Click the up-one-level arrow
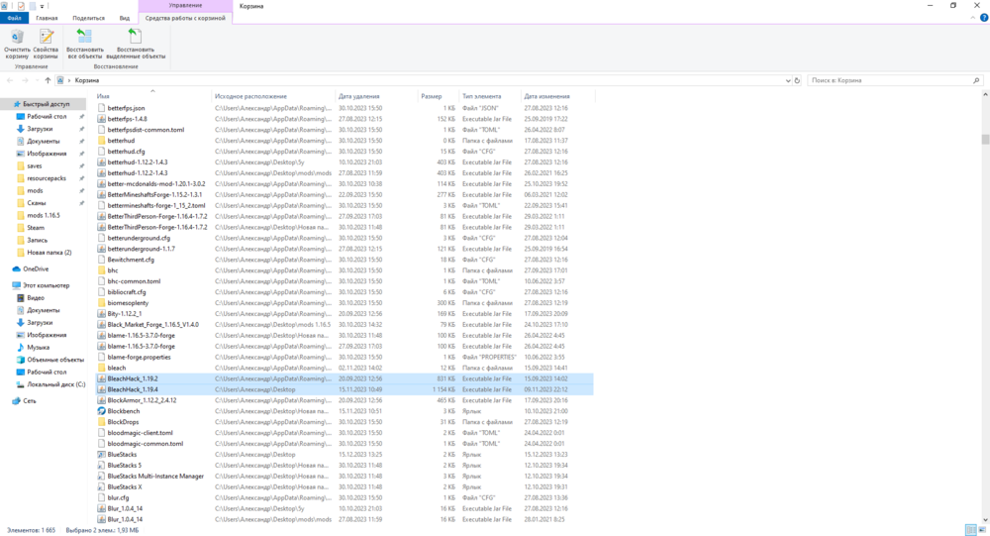This screenshot has width=990, height=536. point(48,80)
